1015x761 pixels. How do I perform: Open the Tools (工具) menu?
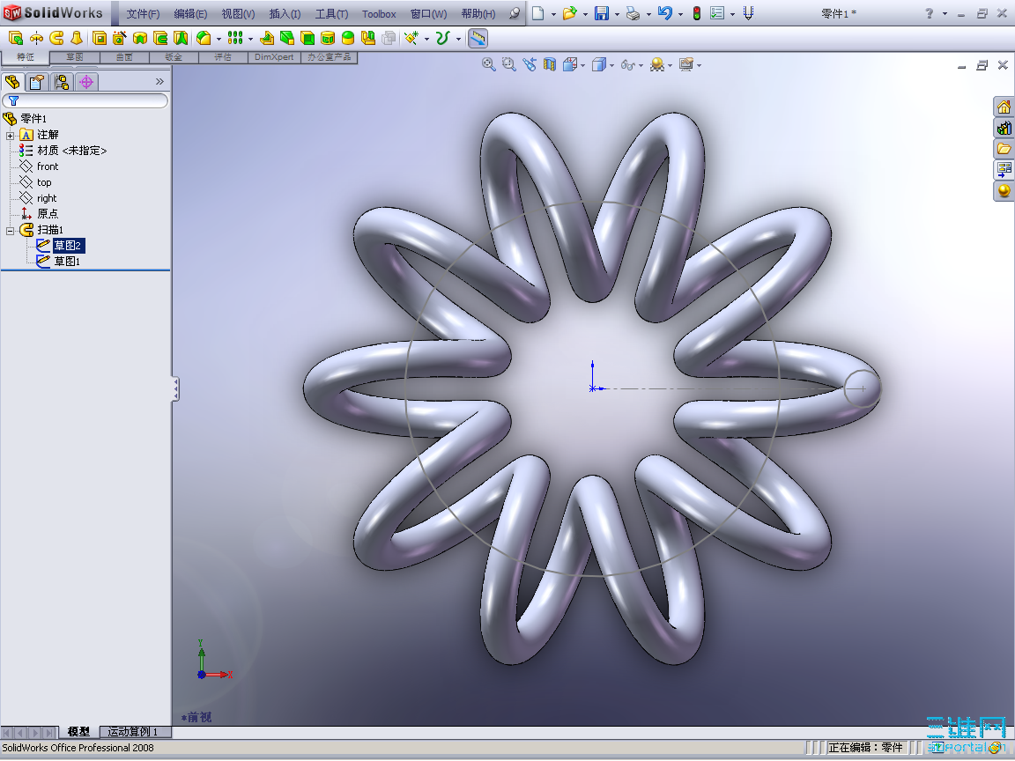pyautogui.click(x=331, y=13)
